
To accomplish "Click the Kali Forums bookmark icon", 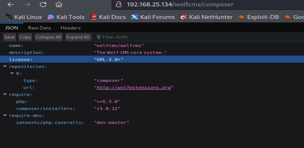I will (135, 17).
